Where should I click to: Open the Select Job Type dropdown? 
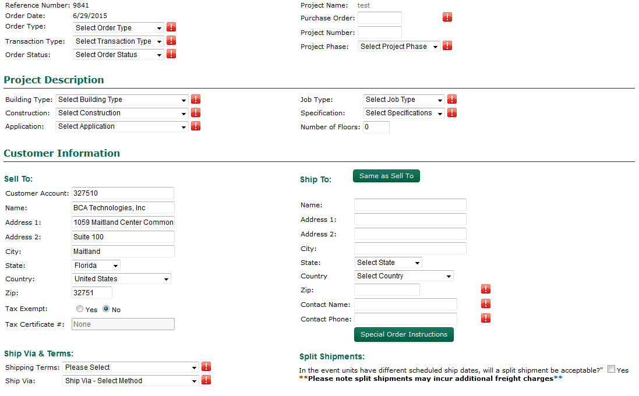(404, 100)
